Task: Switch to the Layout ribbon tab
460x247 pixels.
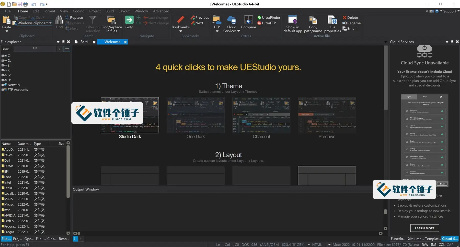Action: [124, 11]
